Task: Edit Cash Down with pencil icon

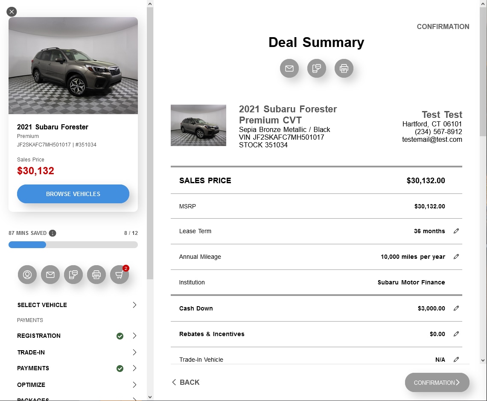Action: click(x=456, y=308)
